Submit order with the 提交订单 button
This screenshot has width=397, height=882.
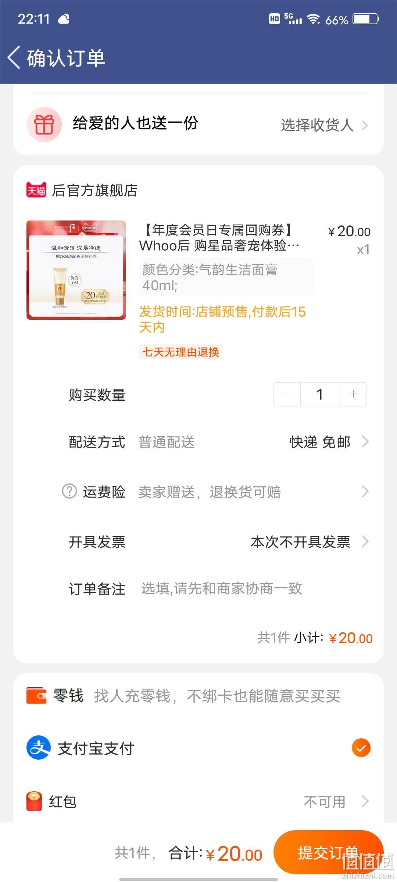click(329, 852)
